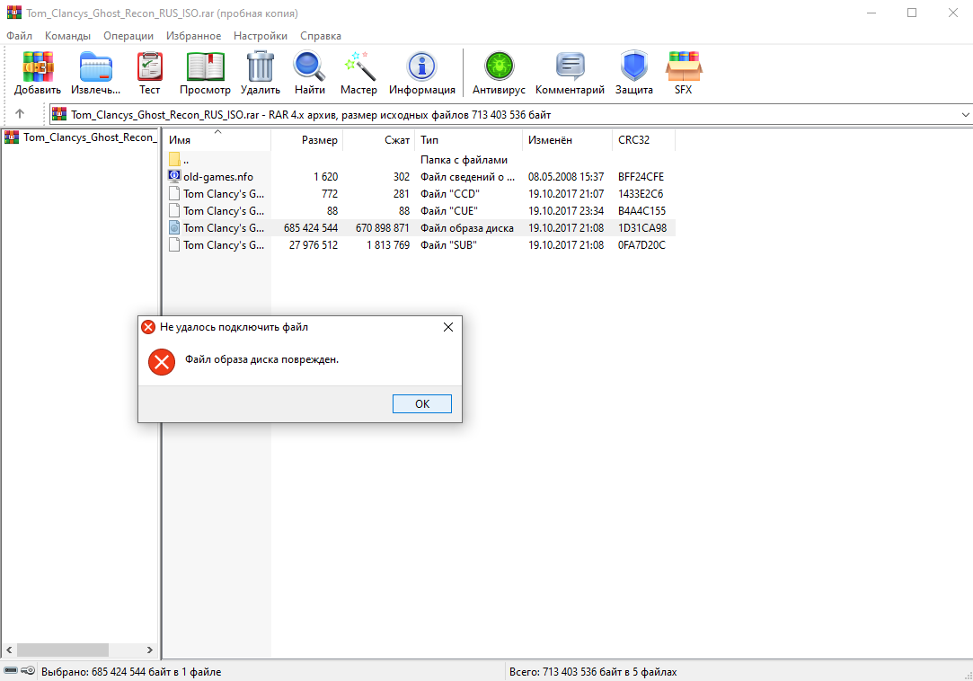Click the Добавить (Add) toolbar icon
Image resolution: width=973 pixels, height=681 pixels.
pos(37,66)
